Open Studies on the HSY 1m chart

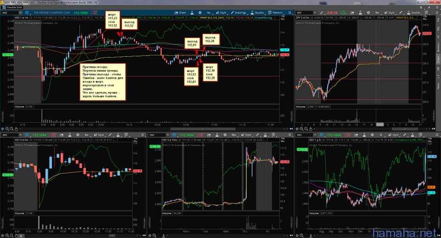tap(257, 13)
